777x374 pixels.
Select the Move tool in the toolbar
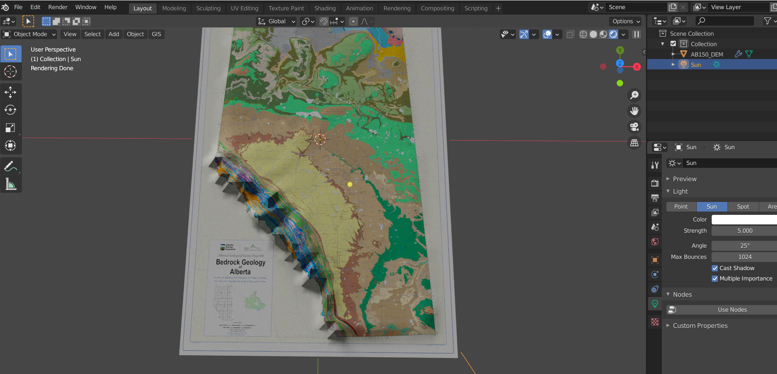10,92
